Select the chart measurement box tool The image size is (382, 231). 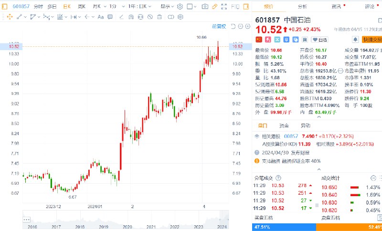(x=60, y=17)
